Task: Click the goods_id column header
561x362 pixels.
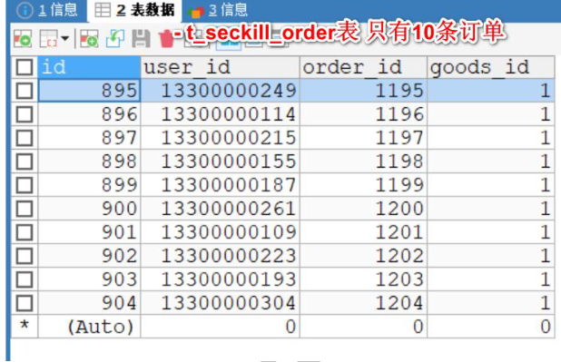Action: pos(491,67)
